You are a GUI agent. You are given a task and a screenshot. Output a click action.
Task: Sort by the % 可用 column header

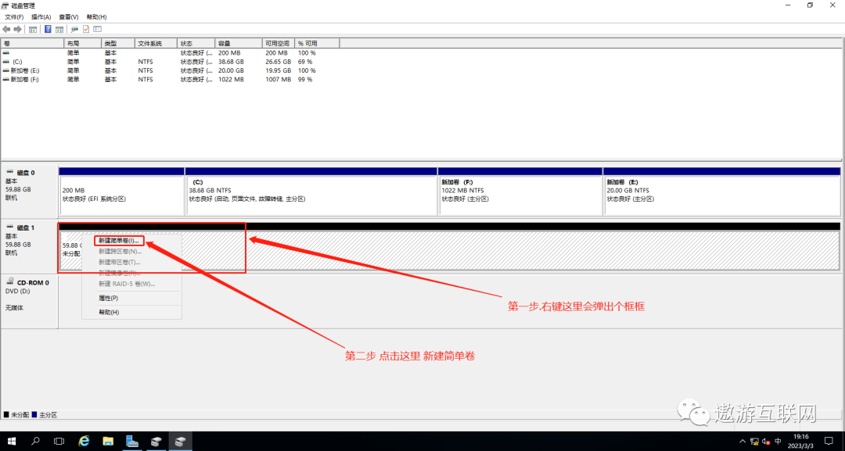coord(317,43)
